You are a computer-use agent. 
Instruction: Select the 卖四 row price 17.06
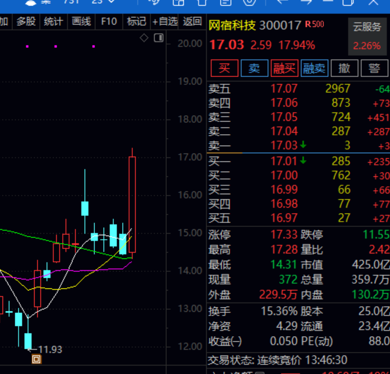coord(284,103)
